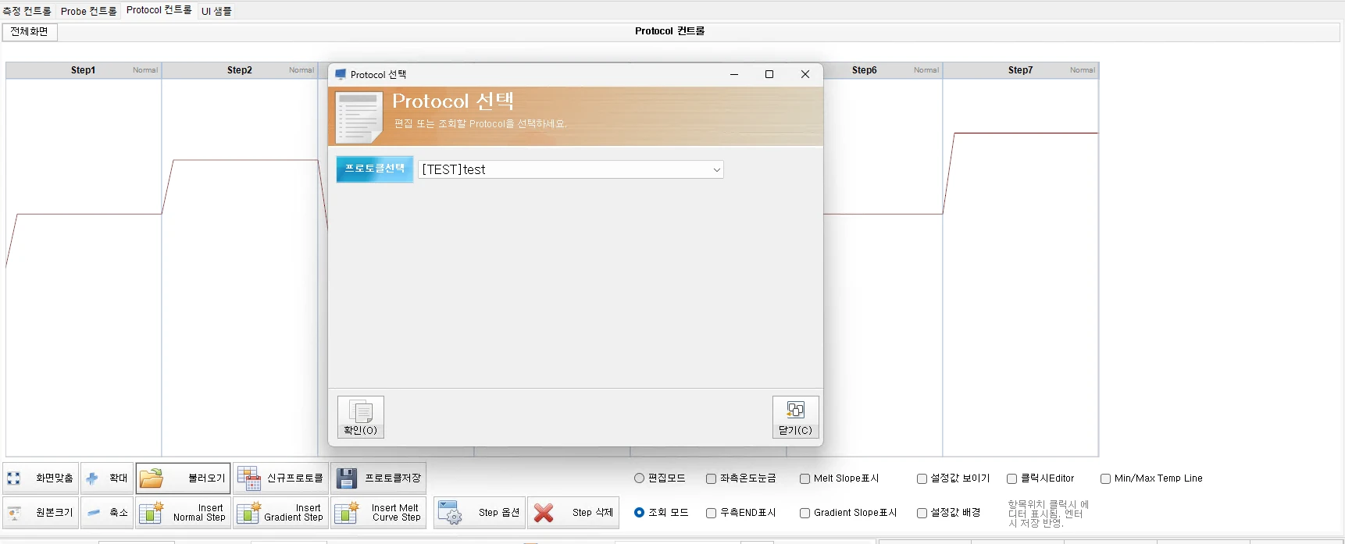Open the Probe 컨트롤 tab

coord(88,11)
